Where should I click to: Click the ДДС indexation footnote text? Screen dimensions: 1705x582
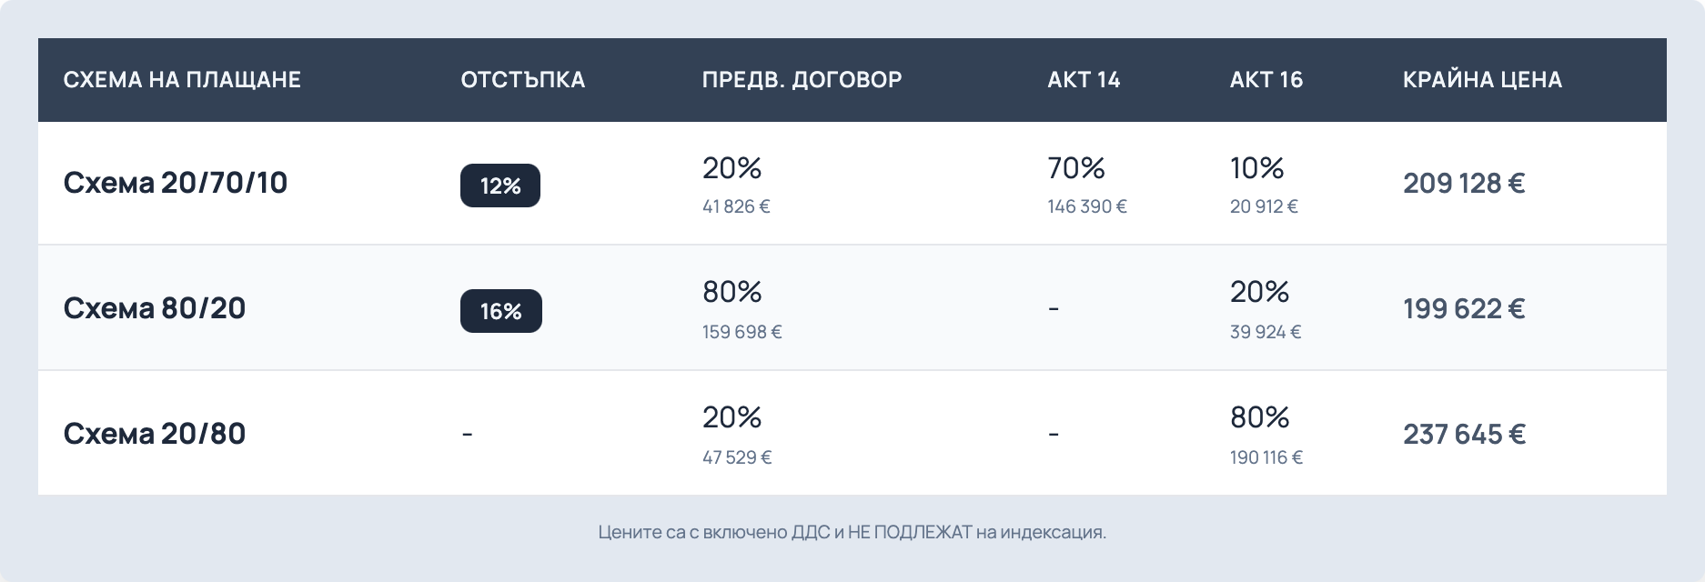pos(852,532)
